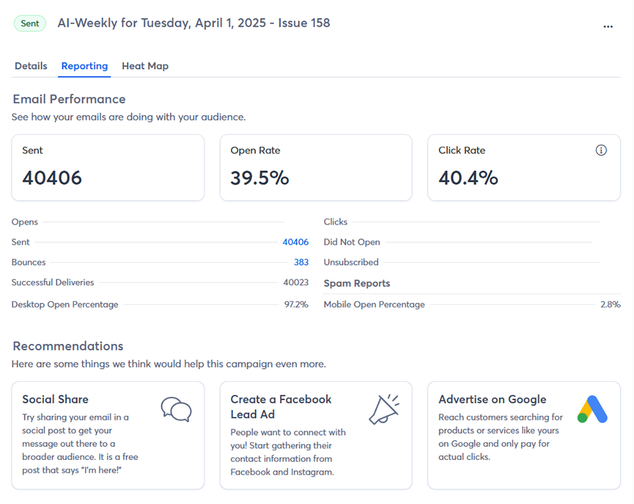Click the Open Rate metric card
Viewport: 634px width, 504px height.
pos(316,168)
